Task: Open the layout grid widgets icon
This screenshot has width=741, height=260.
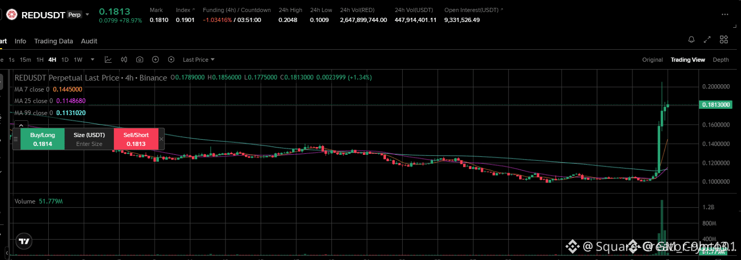Action: 724,40
